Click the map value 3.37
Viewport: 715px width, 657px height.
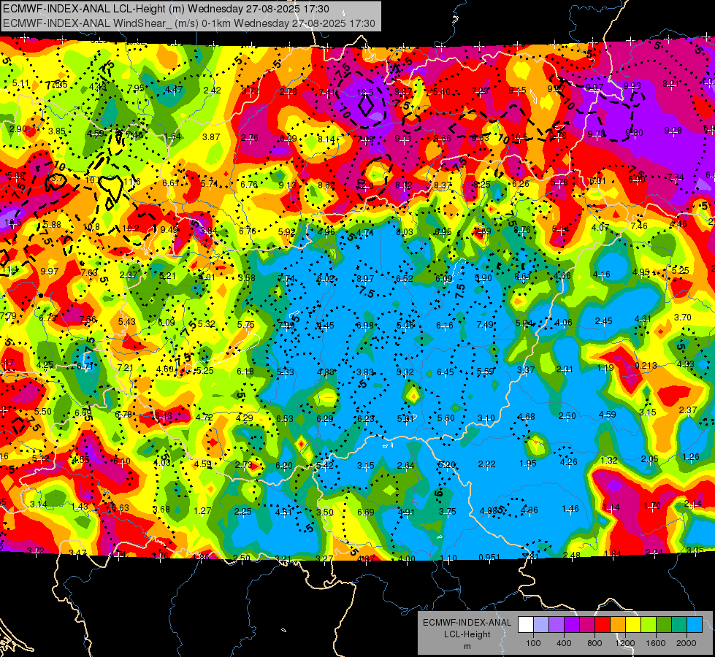click(526, 369)
